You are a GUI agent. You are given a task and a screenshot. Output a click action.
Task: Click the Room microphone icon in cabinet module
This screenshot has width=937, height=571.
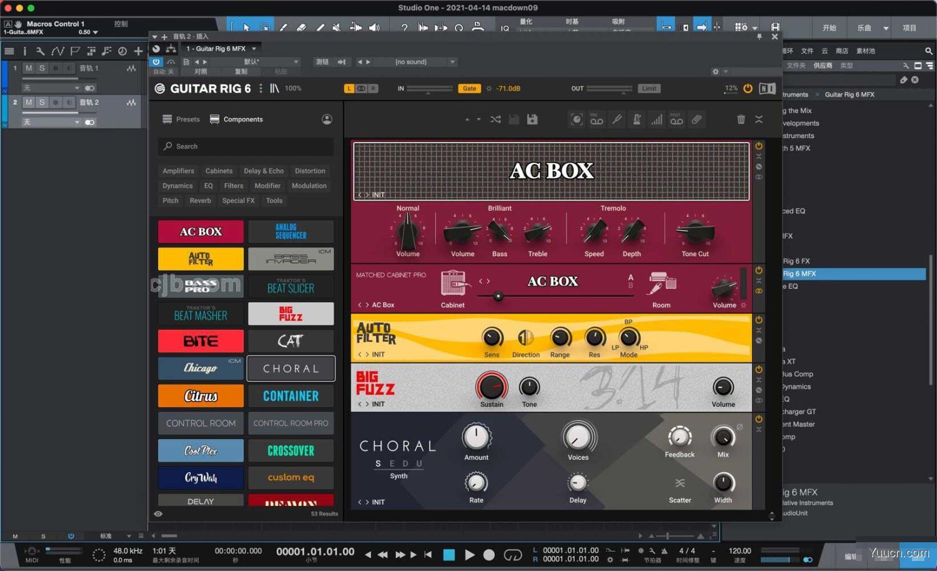662,283
